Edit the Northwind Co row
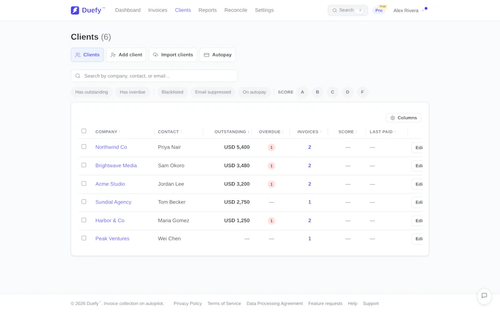The height and width of the screenshot is (313, 500). pos(417,148)
